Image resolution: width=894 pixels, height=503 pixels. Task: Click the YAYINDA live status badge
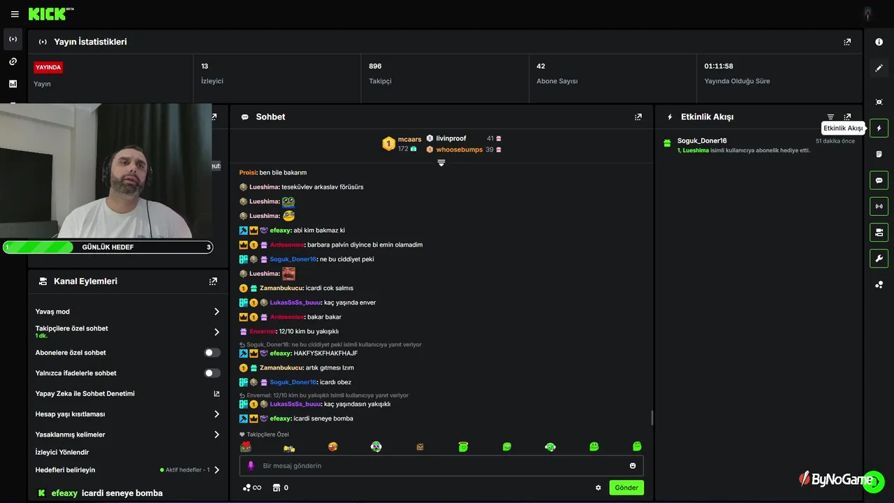[48, 68]
